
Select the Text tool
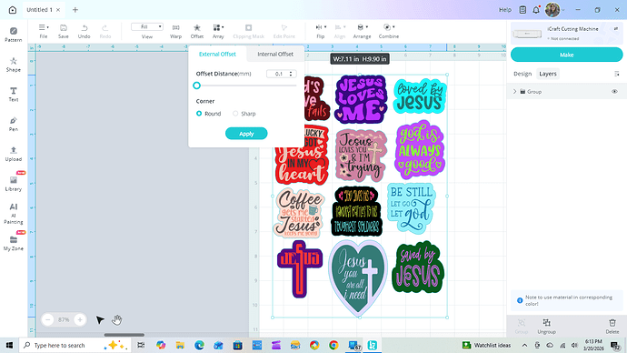14,95
